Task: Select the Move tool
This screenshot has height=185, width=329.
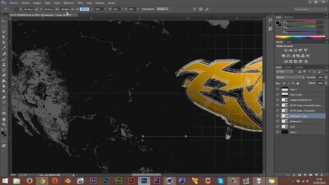Action: click(x=4, y=21)
